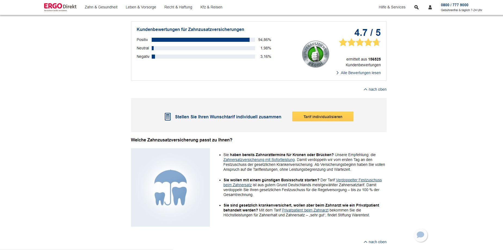Open the Zahnersatzversicherung mit Sofortleistung link
The image size is (503, 250).
(259, 160)
